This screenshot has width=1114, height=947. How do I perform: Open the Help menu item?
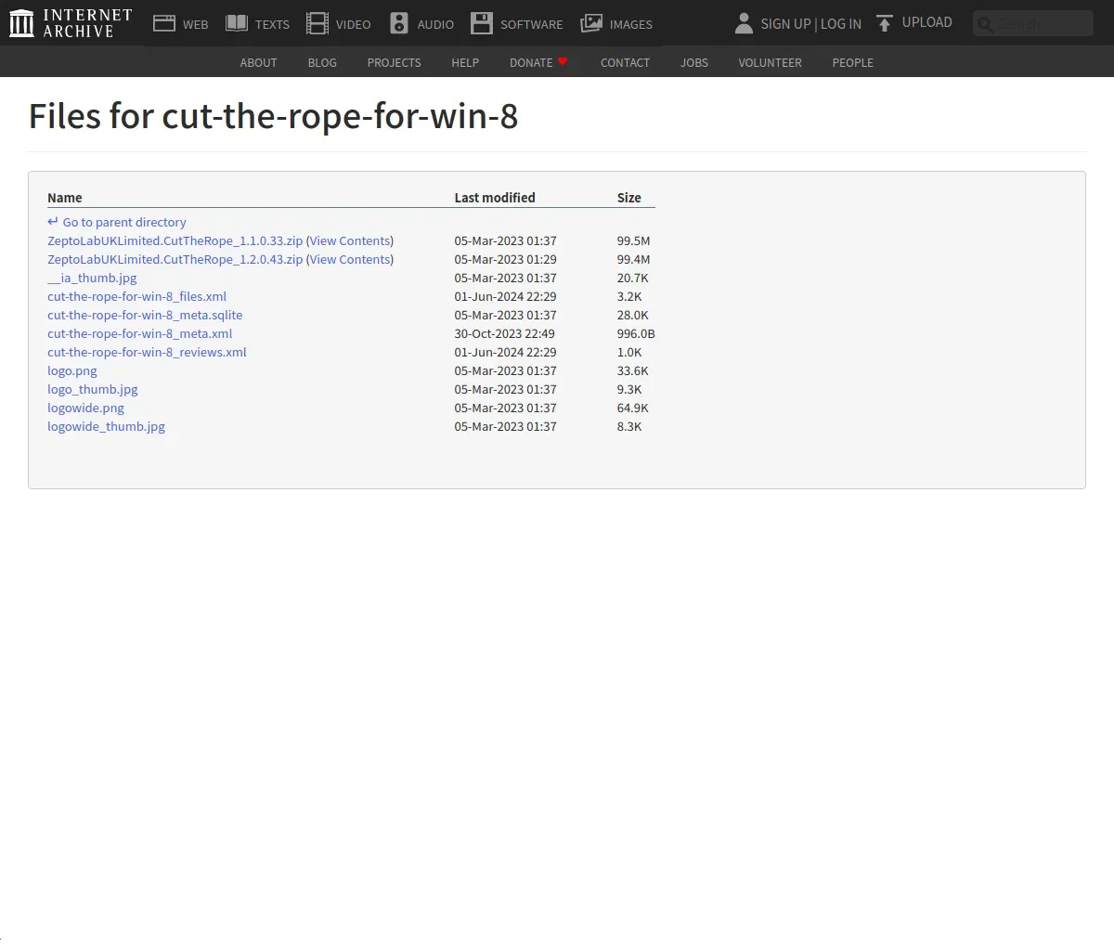[465, 62]
